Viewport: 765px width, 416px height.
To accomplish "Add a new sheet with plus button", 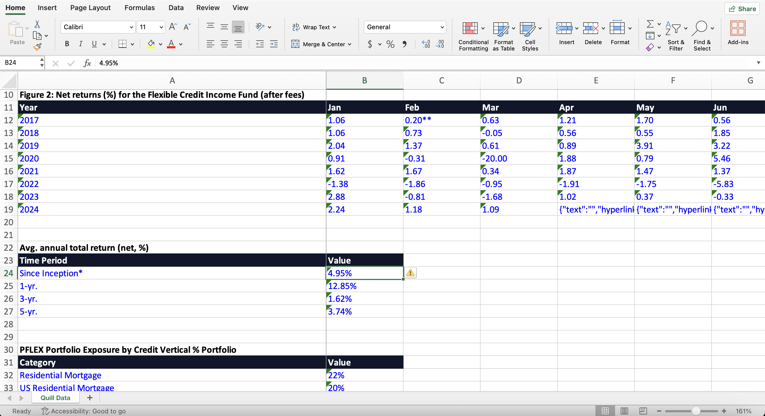I will [90, 398].
